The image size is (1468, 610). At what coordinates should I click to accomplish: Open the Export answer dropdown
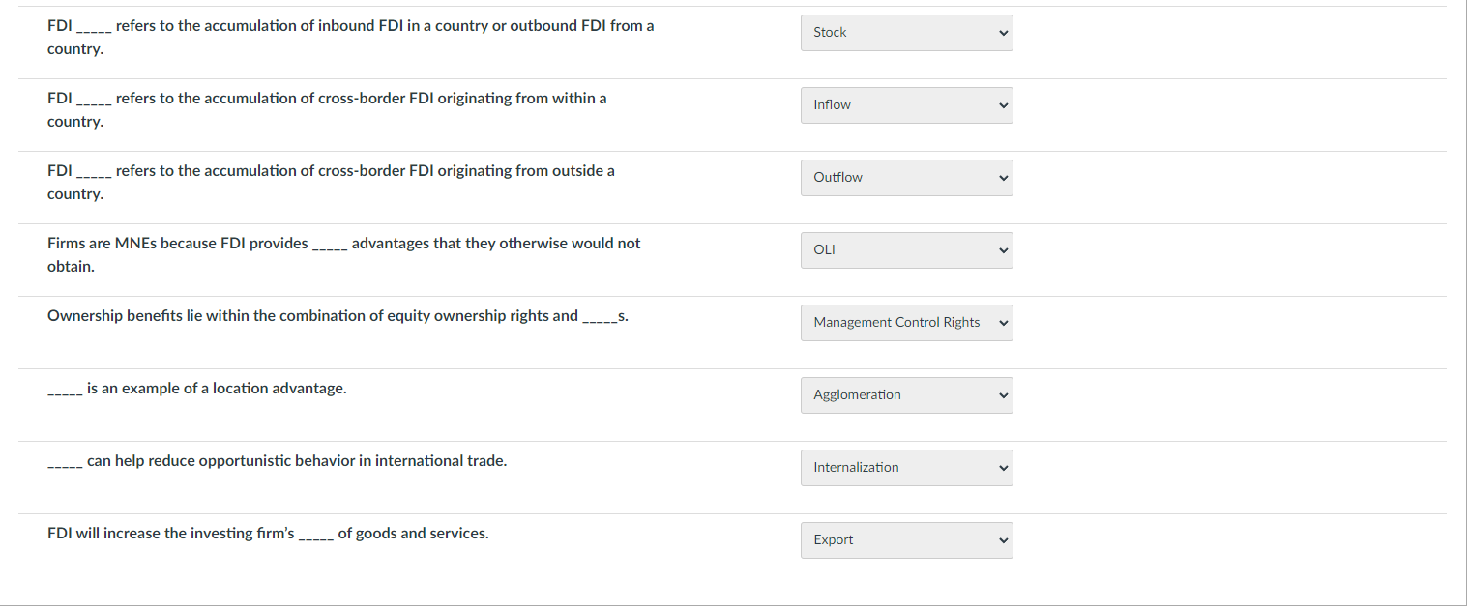pyautogui.click(x=905, y=540)
